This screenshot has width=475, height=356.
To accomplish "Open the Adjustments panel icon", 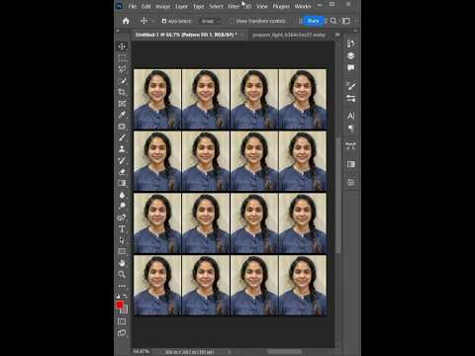I will [x=351, y=98].
